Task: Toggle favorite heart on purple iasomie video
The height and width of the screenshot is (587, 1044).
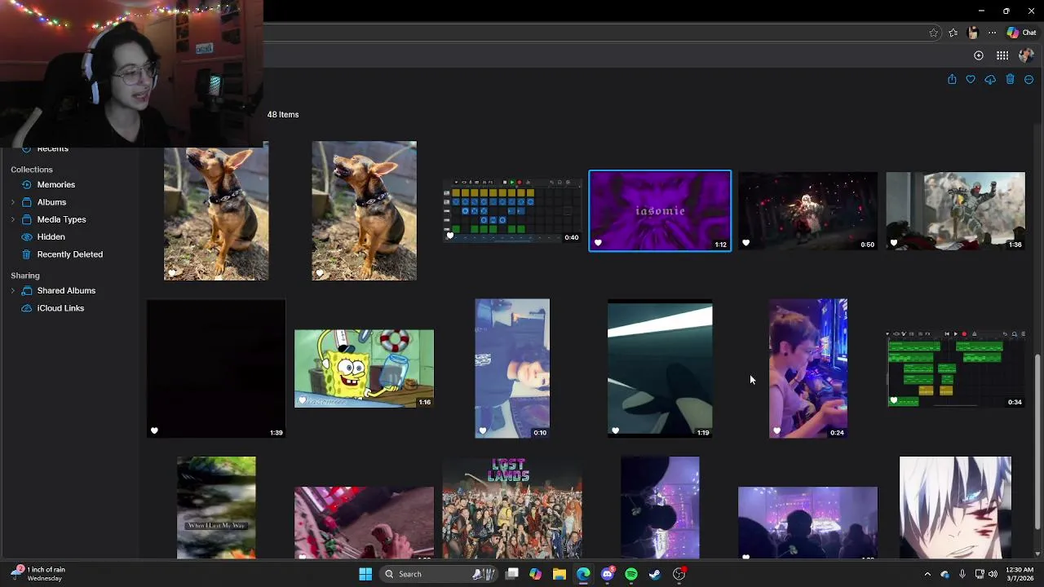Action: click(x=598, y=243)
